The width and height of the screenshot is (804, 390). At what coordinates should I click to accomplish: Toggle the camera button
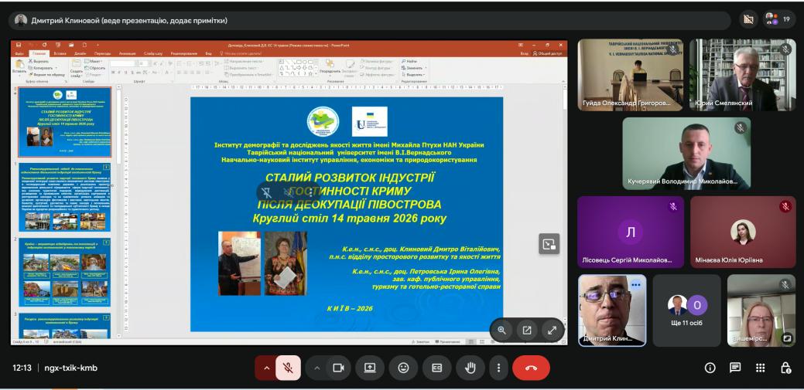pos(338,368)
